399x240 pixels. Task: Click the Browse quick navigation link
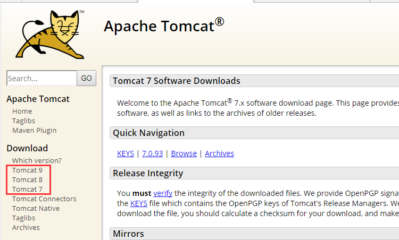click(x=184, y=153)
